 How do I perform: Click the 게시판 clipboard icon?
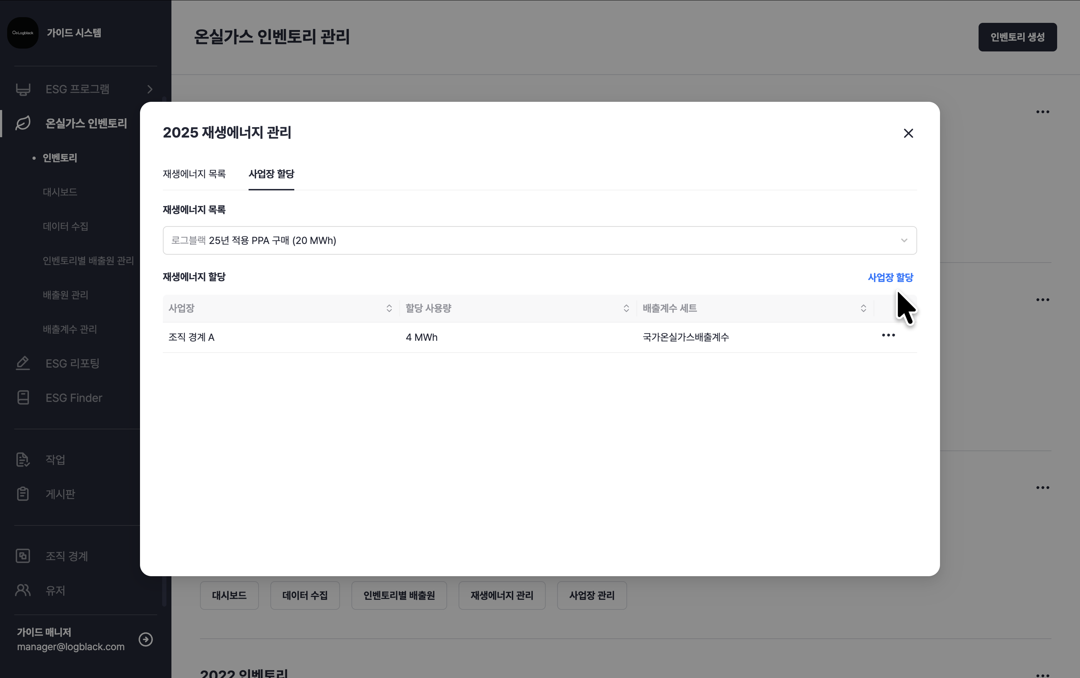coord(23,494)
